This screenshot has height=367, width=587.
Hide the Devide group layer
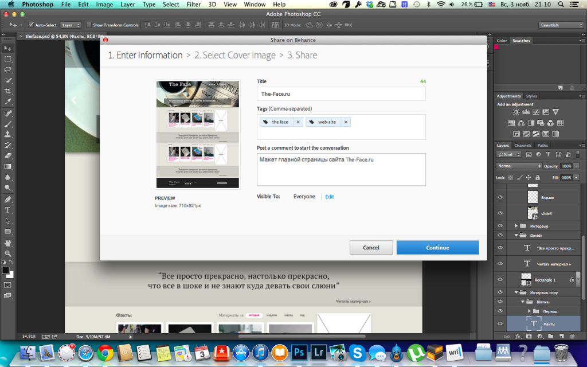(x=500, y=235)
